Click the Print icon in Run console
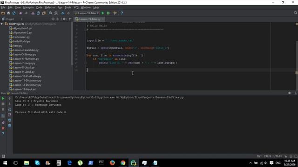The height and width of the screenshot is (167, 298). point(9,120)
